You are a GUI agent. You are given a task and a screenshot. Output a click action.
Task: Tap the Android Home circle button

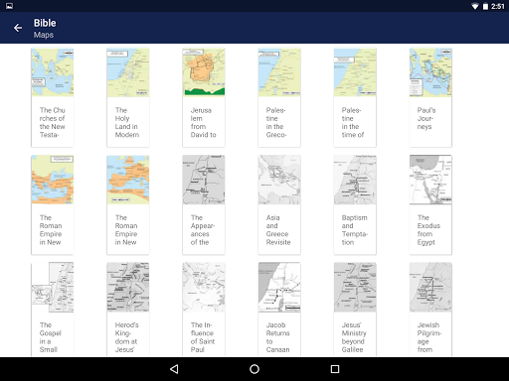(254, 369)
